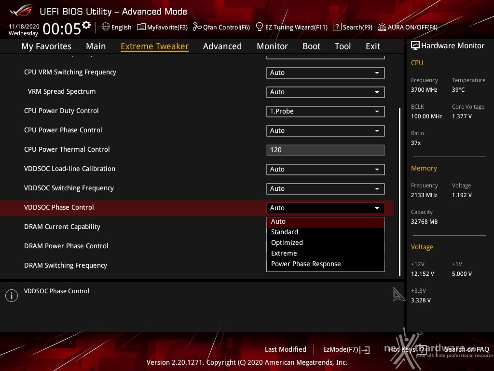This screenshot has width=494, height=371.
Task: Open the Extreme Tweaker tab
Action: pos(154,46)
